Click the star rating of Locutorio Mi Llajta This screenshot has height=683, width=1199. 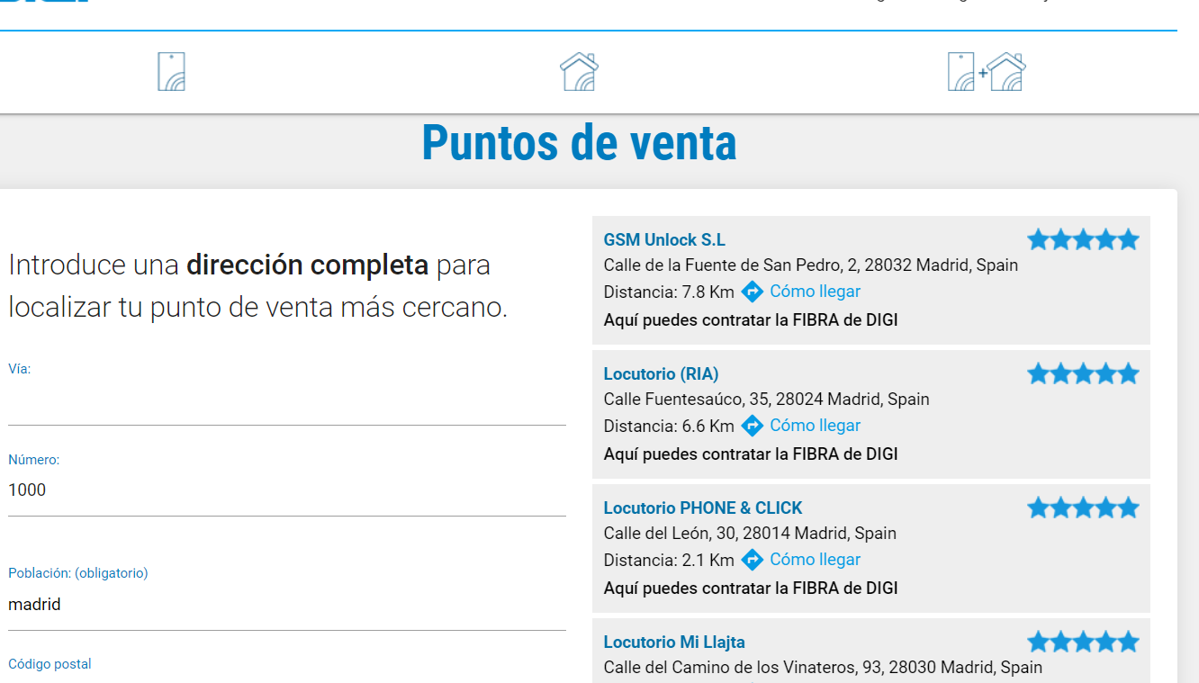(x=1083, y=642)
